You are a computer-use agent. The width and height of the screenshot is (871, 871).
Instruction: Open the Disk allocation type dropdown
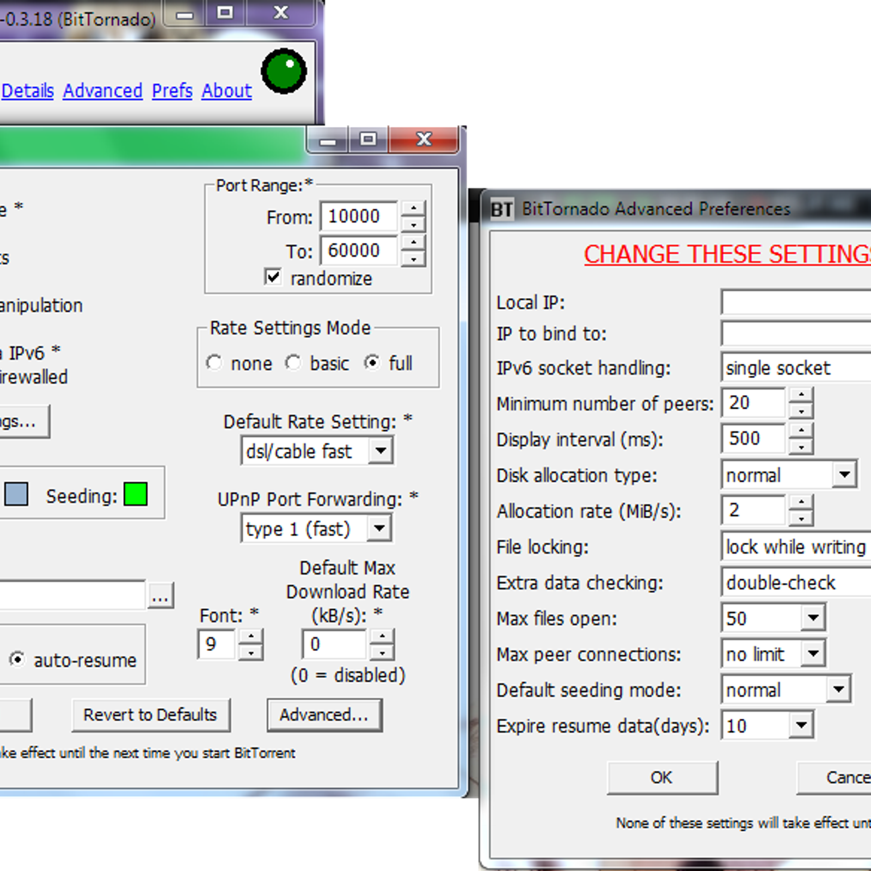(x=844, y=475)
